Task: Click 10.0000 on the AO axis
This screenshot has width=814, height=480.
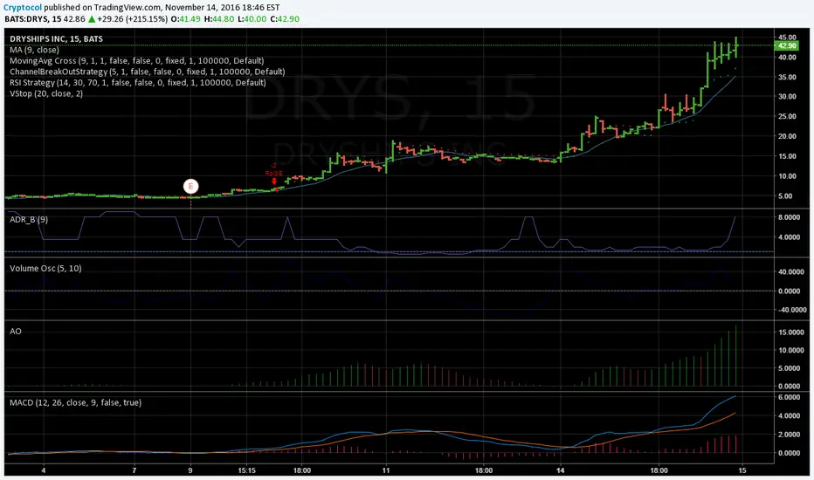Action: tap(790, 350)
